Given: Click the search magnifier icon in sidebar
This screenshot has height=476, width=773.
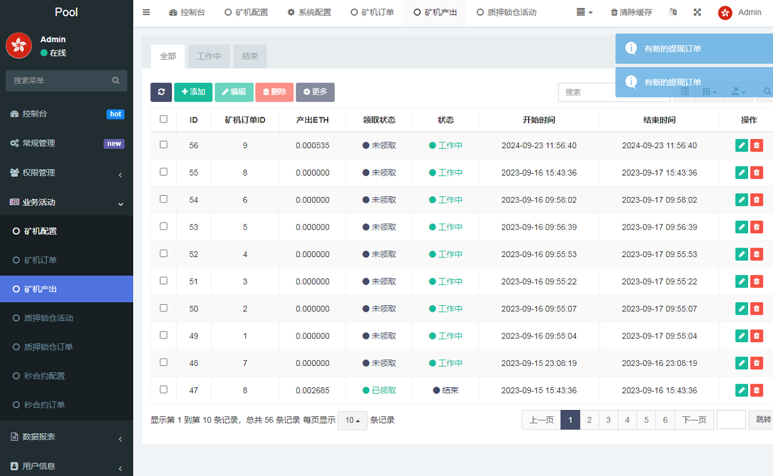Looking at the screenshot, I should coord(116,80).
